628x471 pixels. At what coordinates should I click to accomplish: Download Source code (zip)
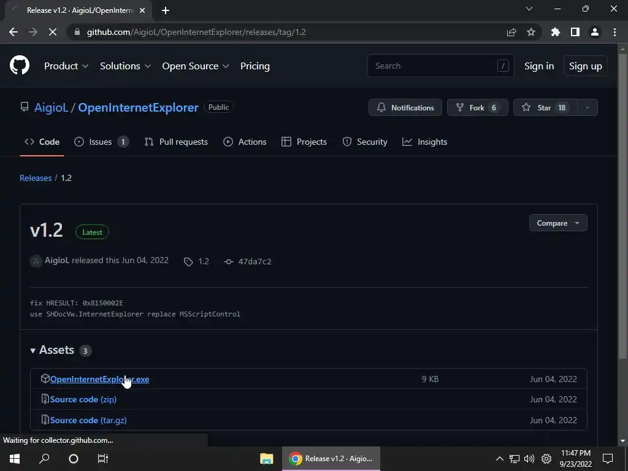pyautogui.click(x=83, y=399)
